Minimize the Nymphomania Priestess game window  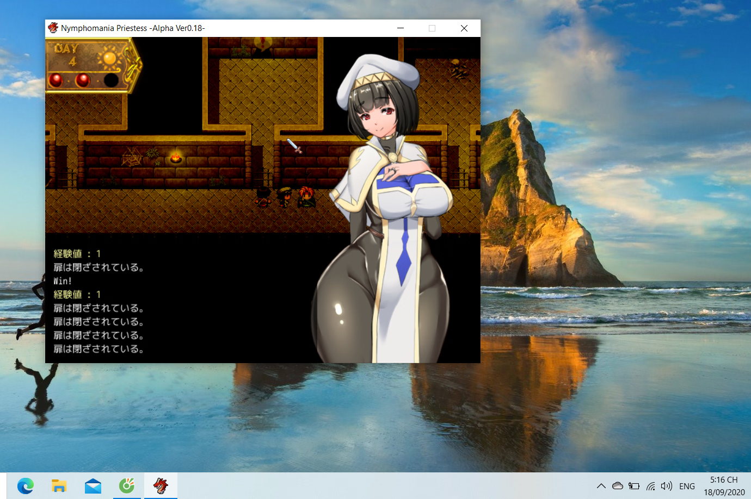[401, 28]
